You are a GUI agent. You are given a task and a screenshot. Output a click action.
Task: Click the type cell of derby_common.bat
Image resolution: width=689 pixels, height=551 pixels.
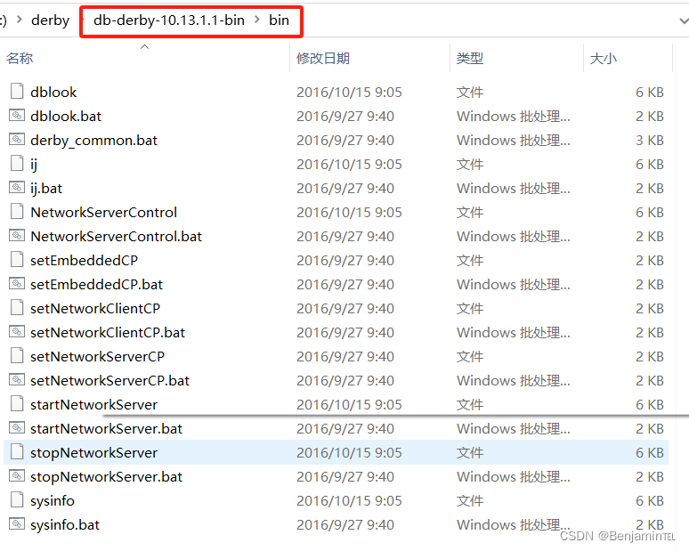514,141
